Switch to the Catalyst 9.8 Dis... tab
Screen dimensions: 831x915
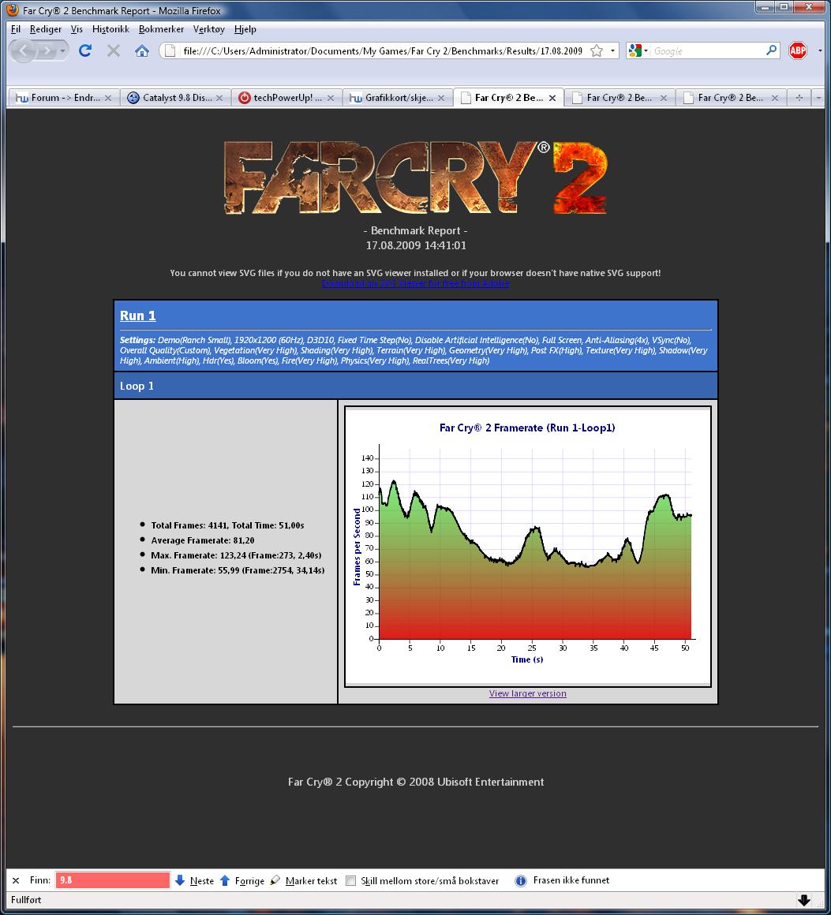[x=175, y=98]
